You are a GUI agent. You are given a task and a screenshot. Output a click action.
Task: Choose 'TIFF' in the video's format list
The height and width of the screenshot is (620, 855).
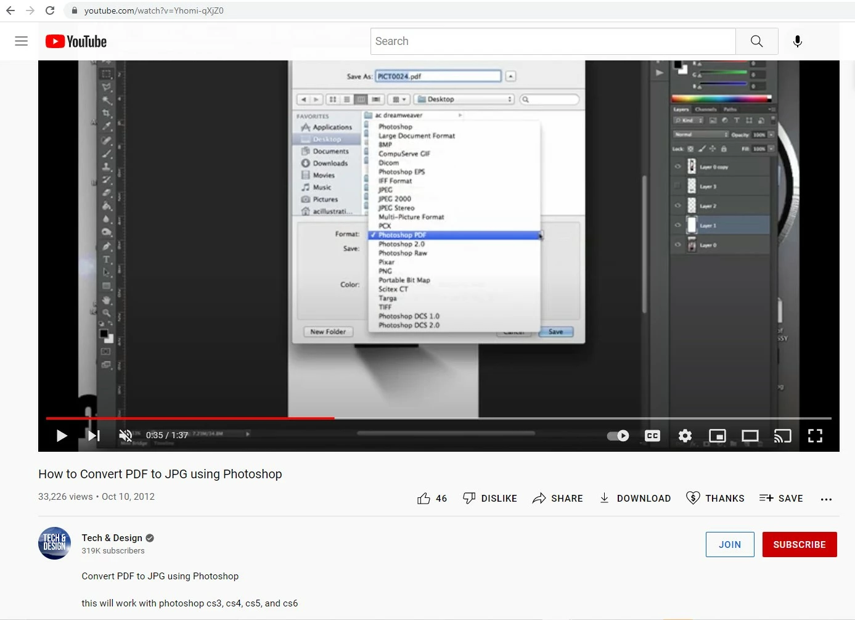pos(385,307)
